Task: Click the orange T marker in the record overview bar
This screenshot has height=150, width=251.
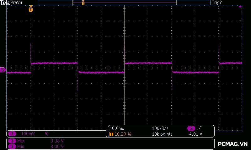Action: pyautogui.click(x=83, y=3)
